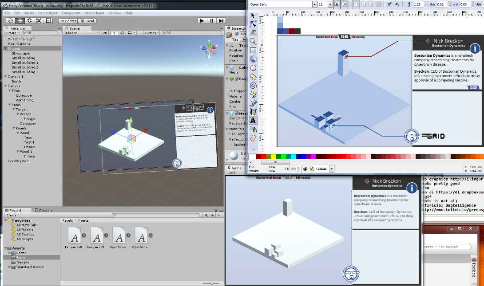Open the Shaded draw mode dropdown
Image resolution: width=484 pixels, height=286 pixels.
click(82, 33)
